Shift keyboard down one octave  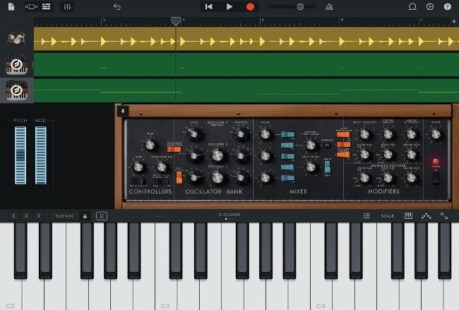pyautogui.click(x=13, y=216)
